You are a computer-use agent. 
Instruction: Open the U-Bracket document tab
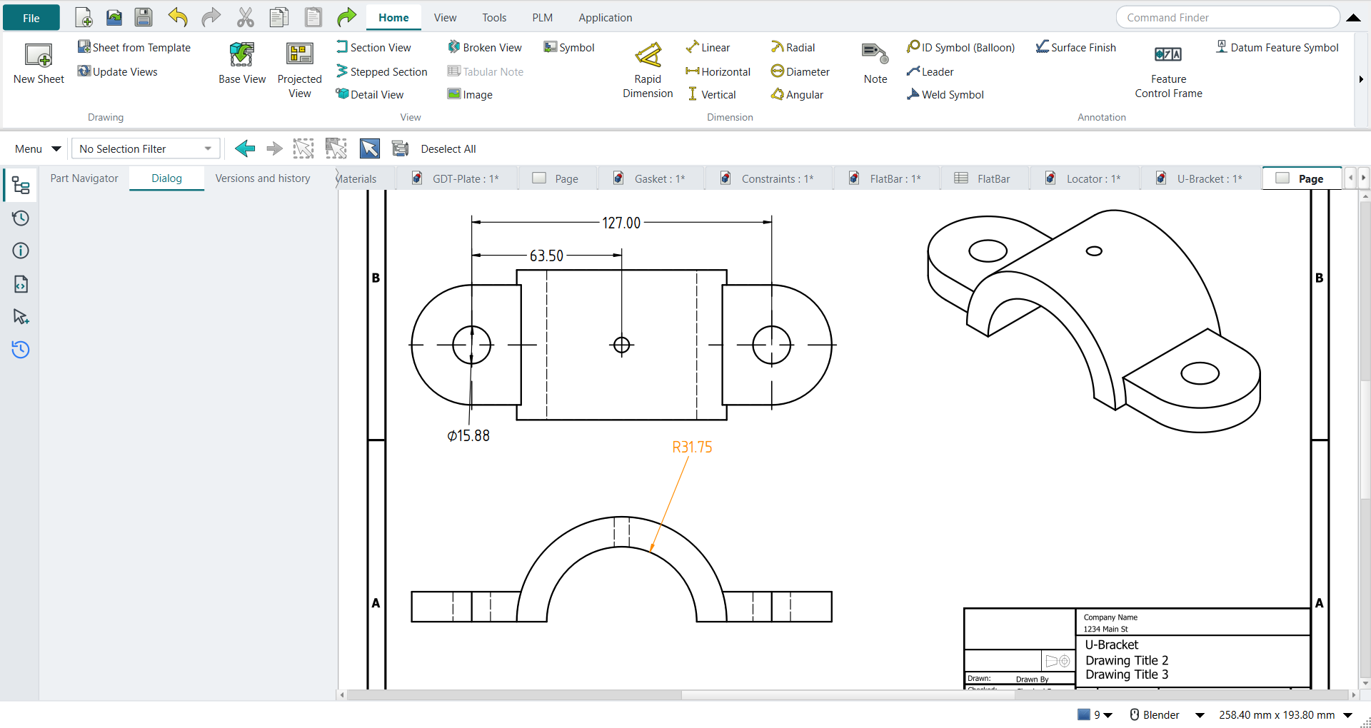pyautogui.click(x=1201, y=178)
